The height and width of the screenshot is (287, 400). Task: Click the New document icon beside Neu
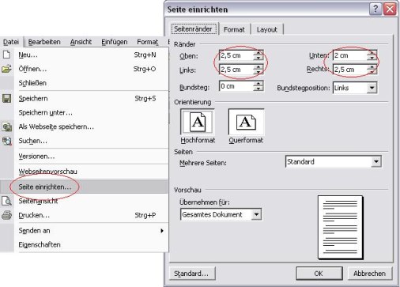click(x=6, y=55)
